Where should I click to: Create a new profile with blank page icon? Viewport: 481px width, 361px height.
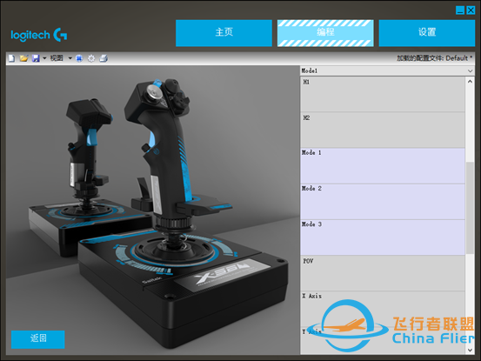click(11, 58)
